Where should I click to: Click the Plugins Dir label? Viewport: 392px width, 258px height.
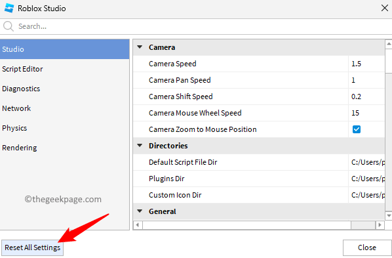point(167,179)
